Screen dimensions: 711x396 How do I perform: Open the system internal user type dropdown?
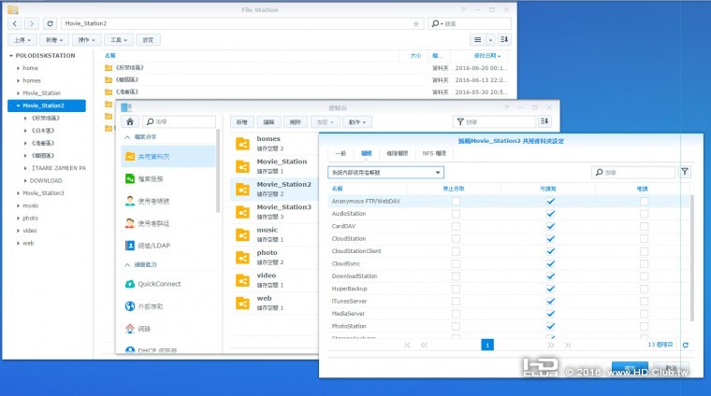pos(385,172)
